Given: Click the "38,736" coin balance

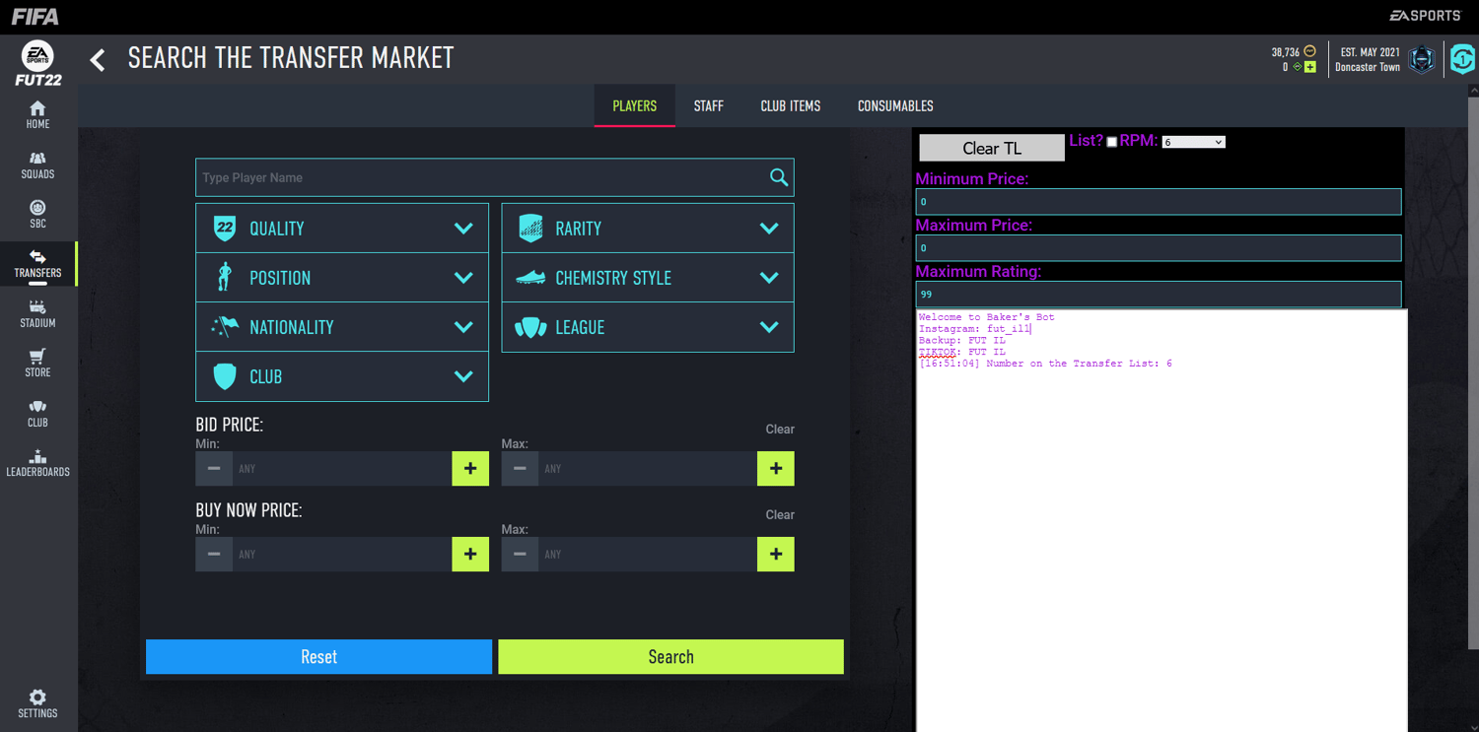Looking at the screenshot, I should tap(1285, 52).
